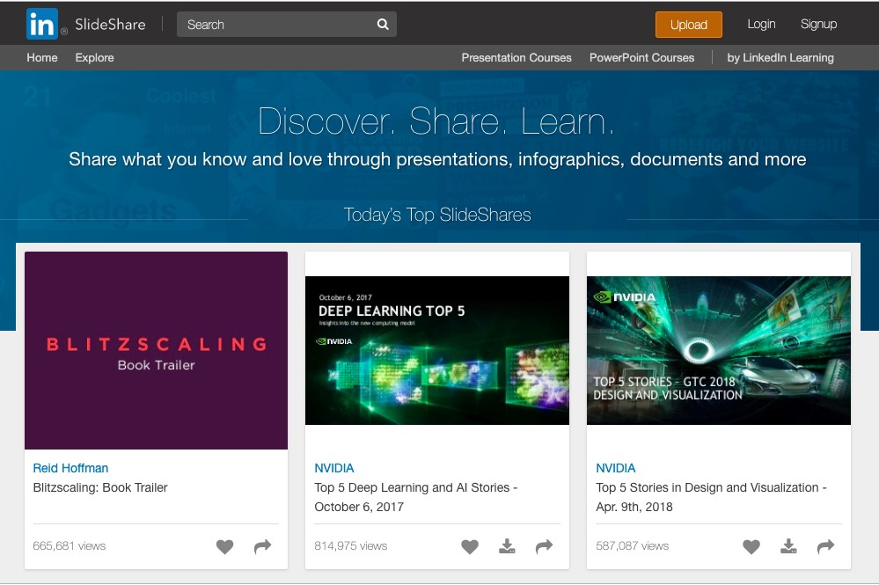Click the Discover. Share. Learn. headline
The width and height of the screenshot is (879, 585).
(x=436, y=121)
